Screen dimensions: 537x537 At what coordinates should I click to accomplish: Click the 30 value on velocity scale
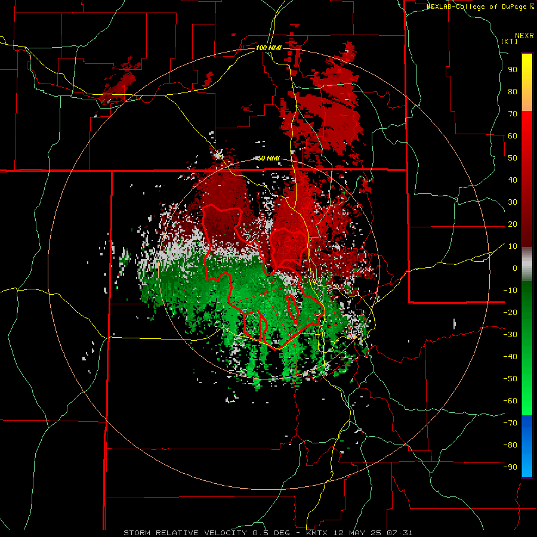coord(513,202)
